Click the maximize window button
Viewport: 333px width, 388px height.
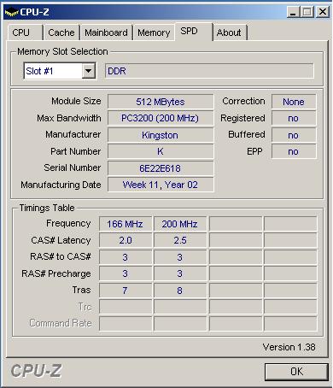point(307,12)
